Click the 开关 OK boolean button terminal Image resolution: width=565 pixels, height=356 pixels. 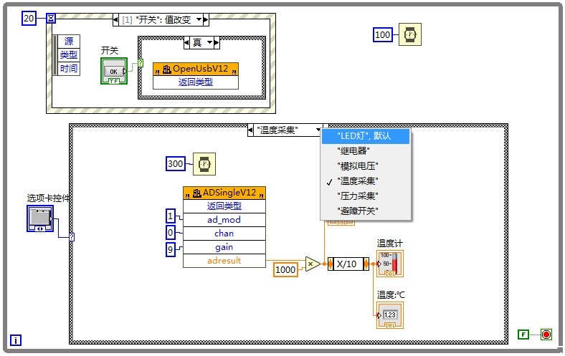tap(114, 71)
